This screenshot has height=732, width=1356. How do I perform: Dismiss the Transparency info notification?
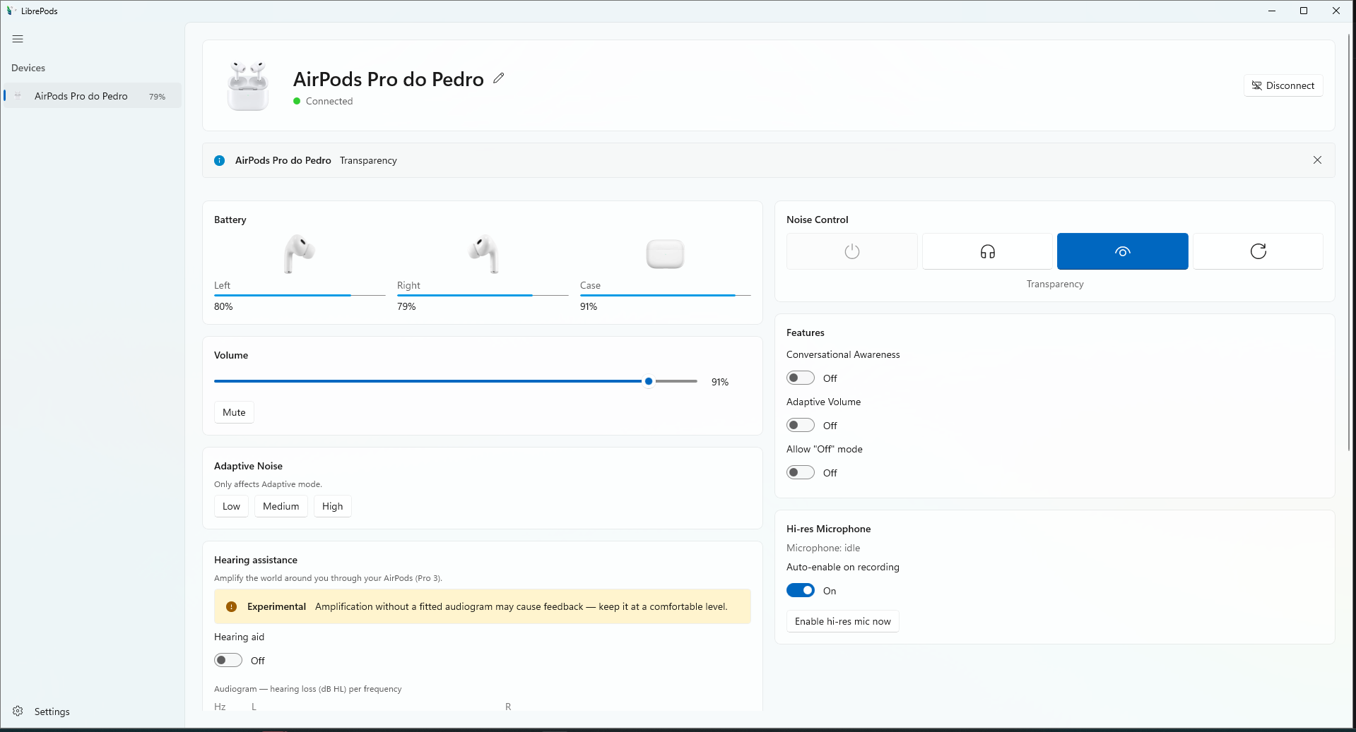1317,160
